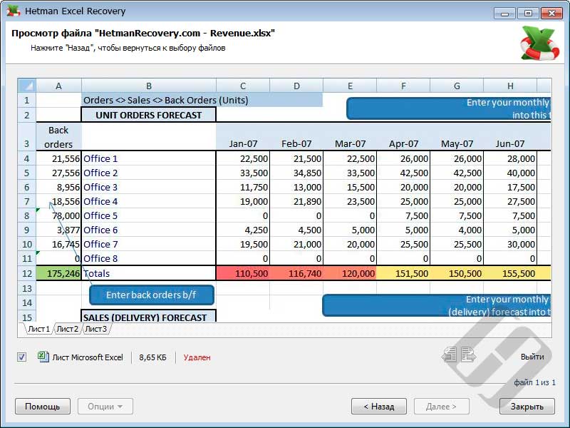Select column E header

(350, 86)
